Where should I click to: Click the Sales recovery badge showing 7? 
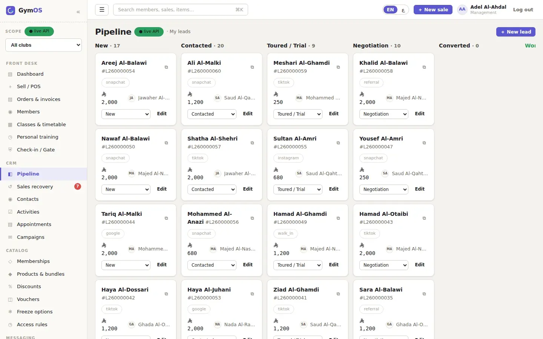(x=78, y=186)
